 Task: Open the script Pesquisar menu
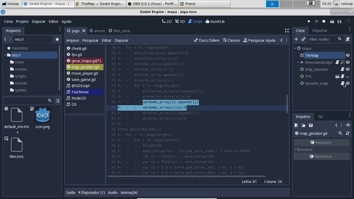coord(90,40)
